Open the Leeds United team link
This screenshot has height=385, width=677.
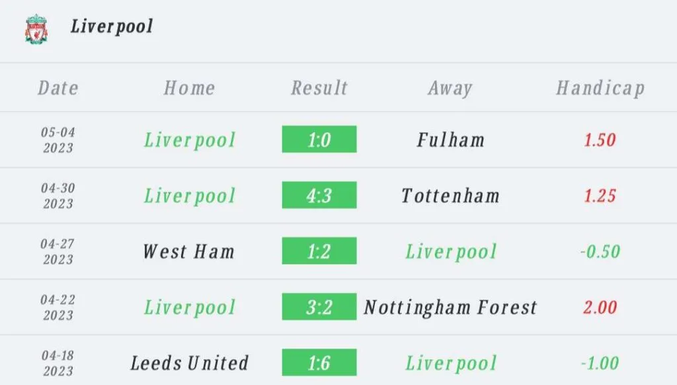pos(189,363)
